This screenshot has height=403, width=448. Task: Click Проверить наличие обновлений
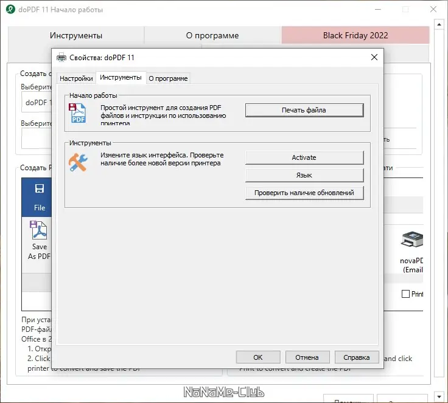click(304, 193)
